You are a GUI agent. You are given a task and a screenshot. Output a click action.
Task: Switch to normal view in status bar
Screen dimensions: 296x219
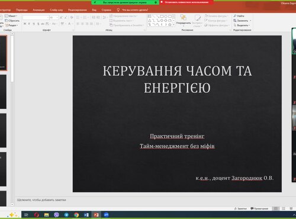click(276, 208)
